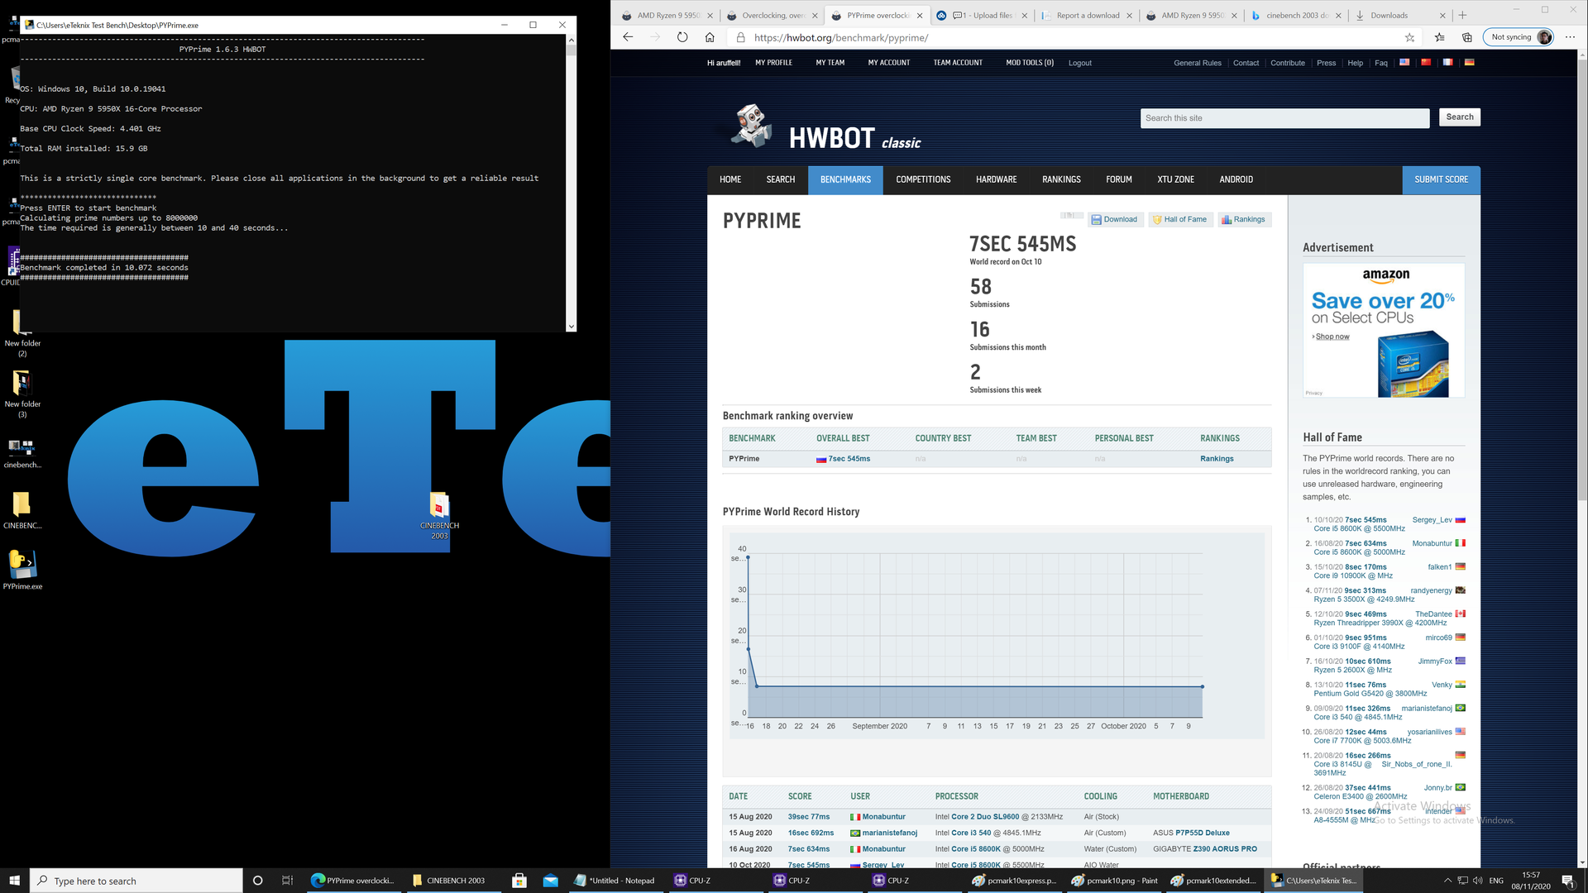
Task: Open MY PROFILE in the top bar
Action: click(x=773, y=63)
